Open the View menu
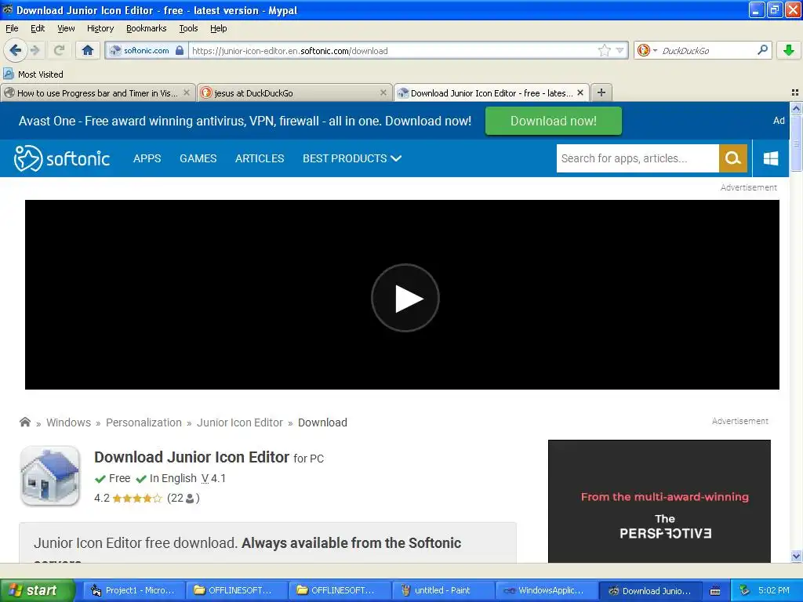The height and width of the screenshot is (602, 803). click(66, 28)
